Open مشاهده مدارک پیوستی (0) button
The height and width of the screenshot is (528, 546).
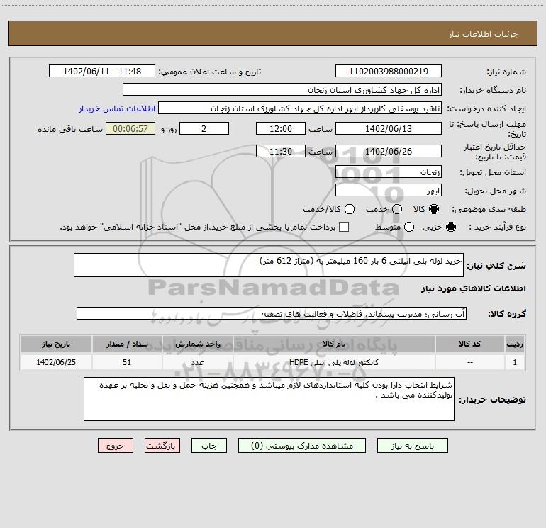pos(302,446)
